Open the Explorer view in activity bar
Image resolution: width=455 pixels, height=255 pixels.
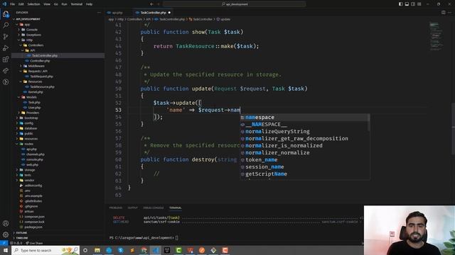click(x=6, y=14)
